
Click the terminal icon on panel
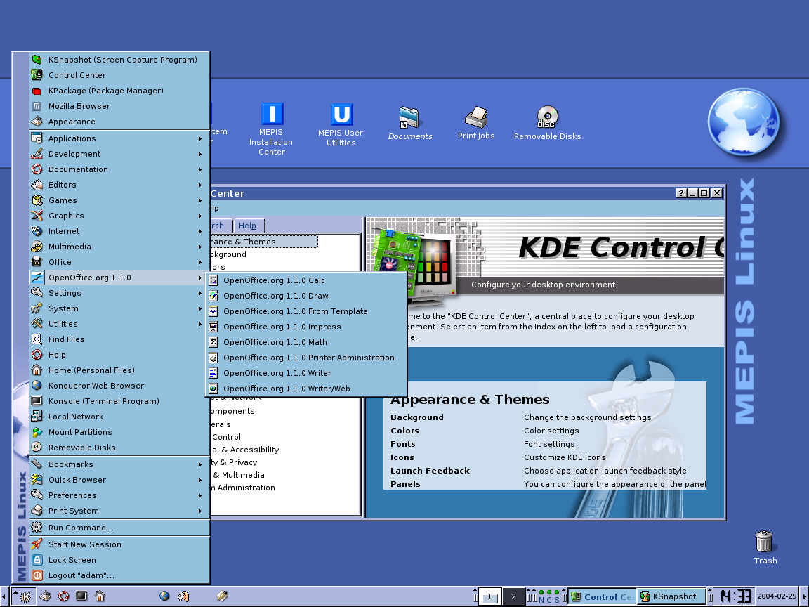point(81,596)
